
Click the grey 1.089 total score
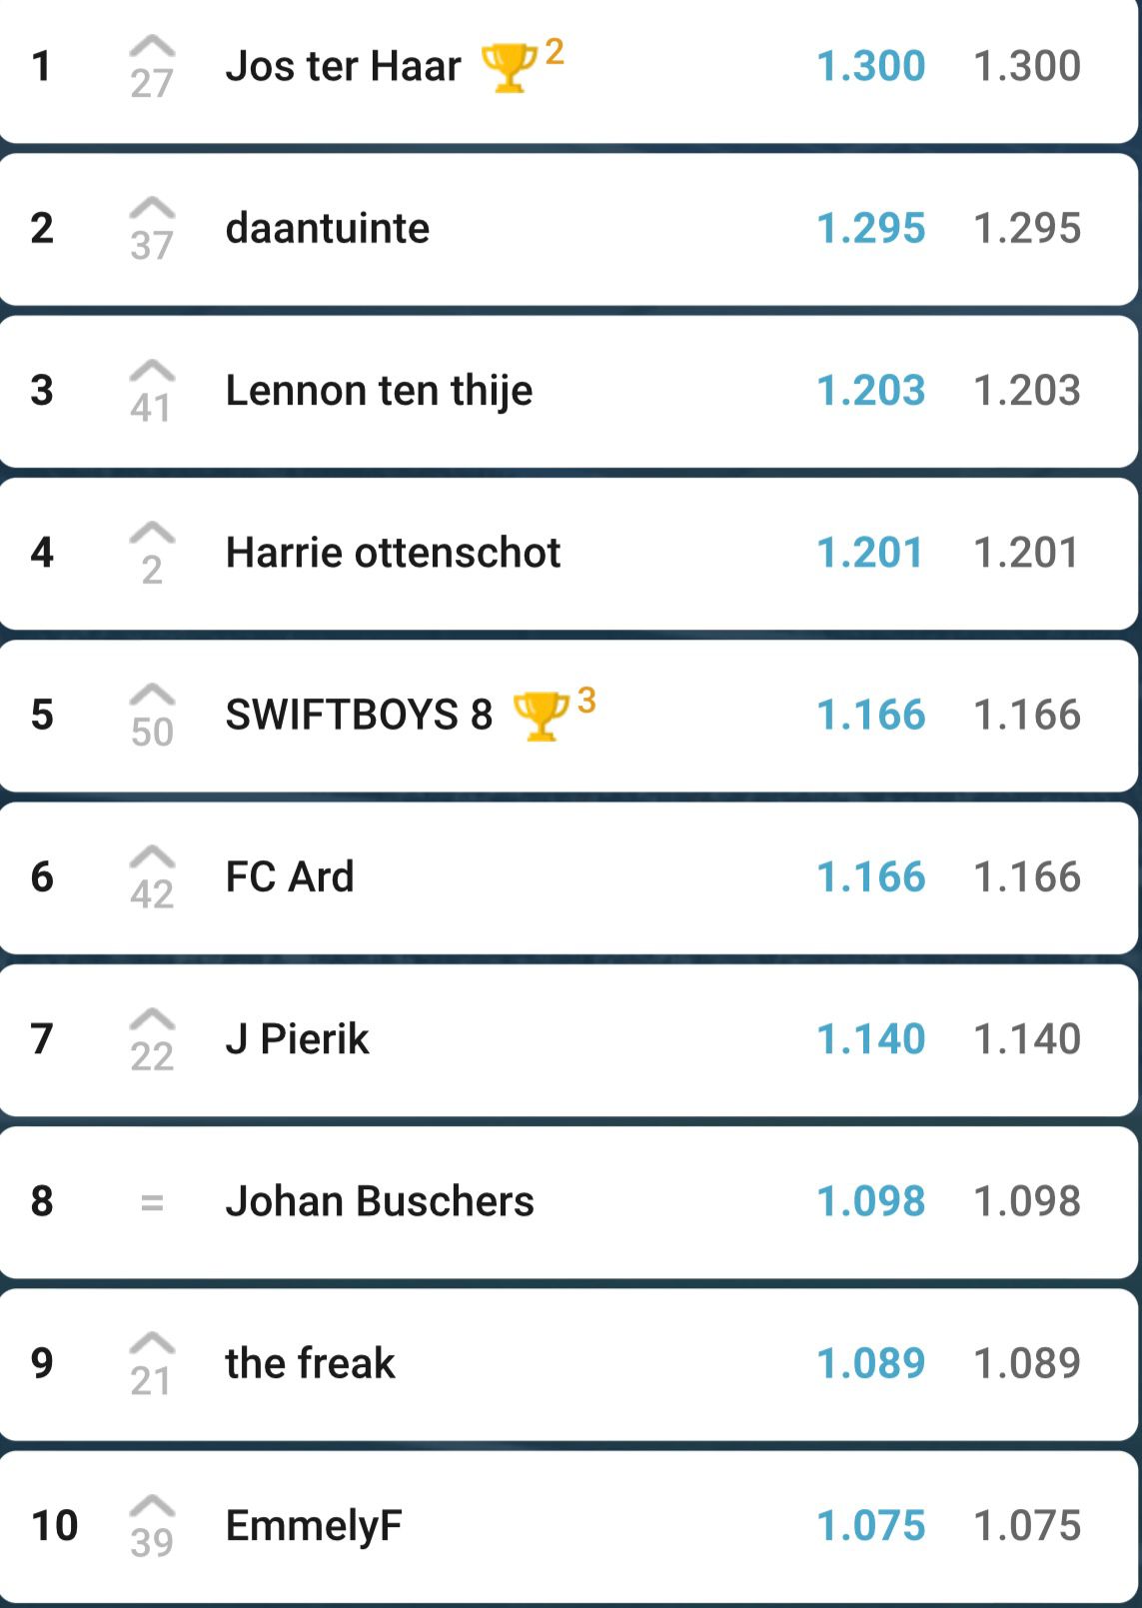(1027, 1364)
